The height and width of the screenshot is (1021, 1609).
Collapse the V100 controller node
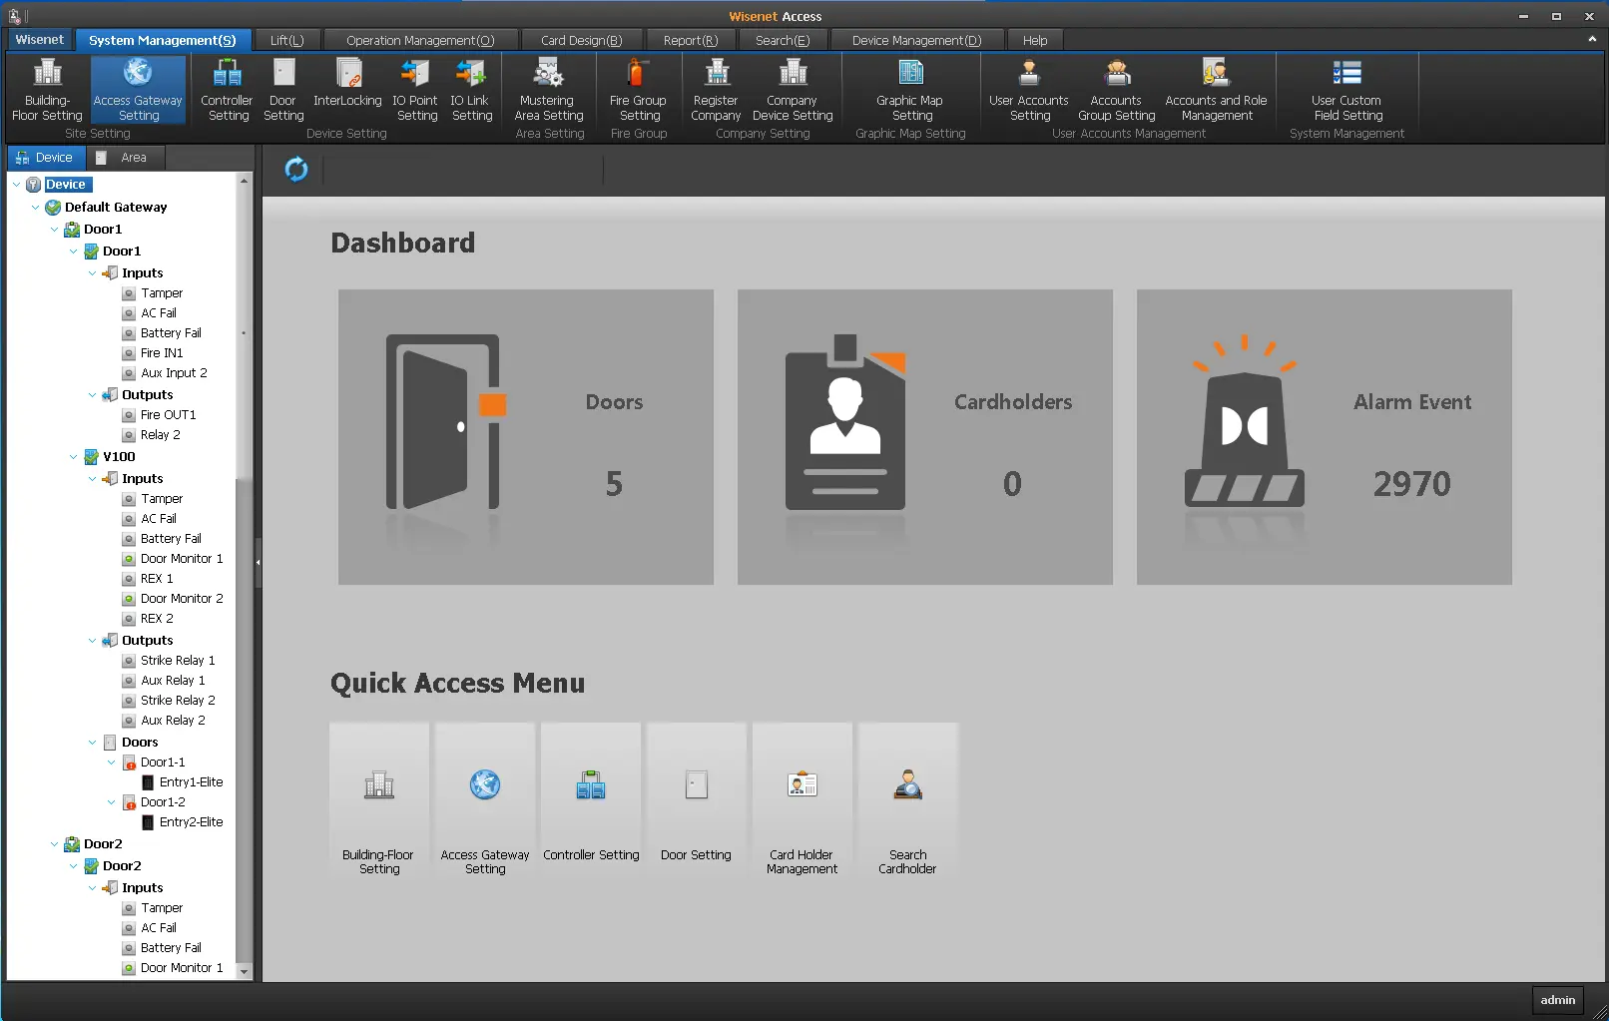74,457
